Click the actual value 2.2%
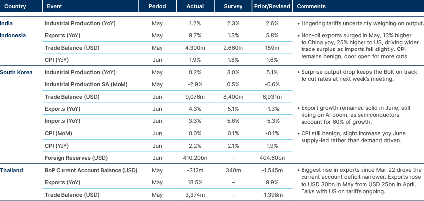This screenshot has width=424, height=201. coord(195,146)
